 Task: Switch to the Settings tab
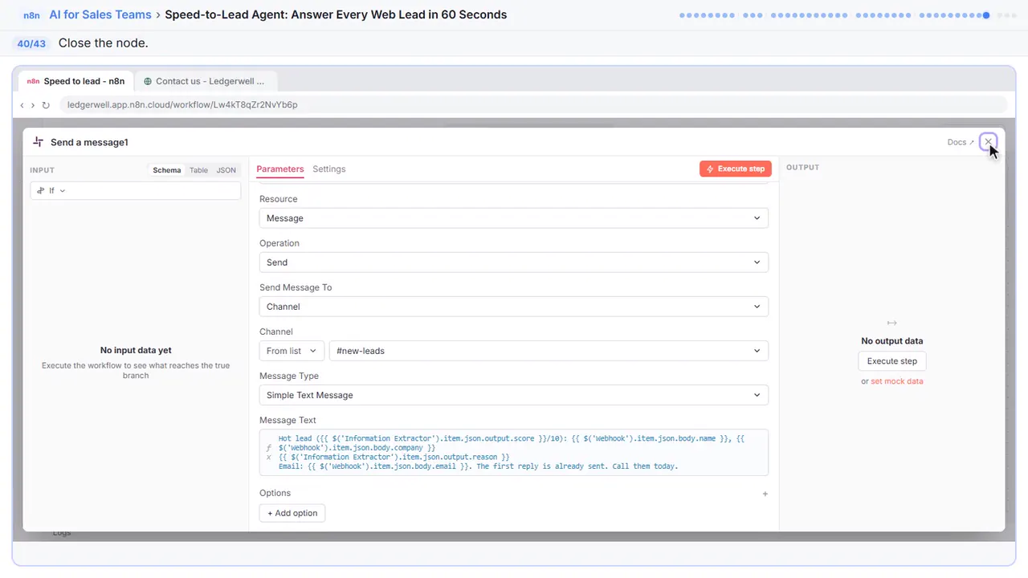(329, 169)
